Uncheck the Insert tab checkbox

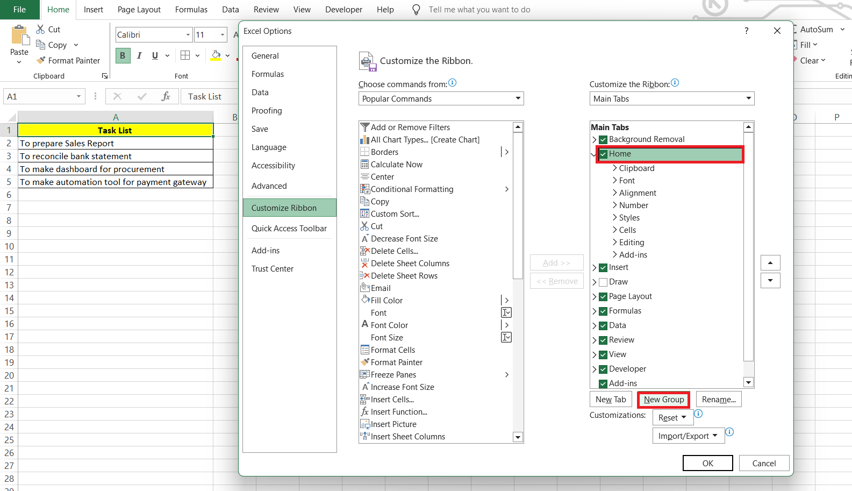click(603, 268)
